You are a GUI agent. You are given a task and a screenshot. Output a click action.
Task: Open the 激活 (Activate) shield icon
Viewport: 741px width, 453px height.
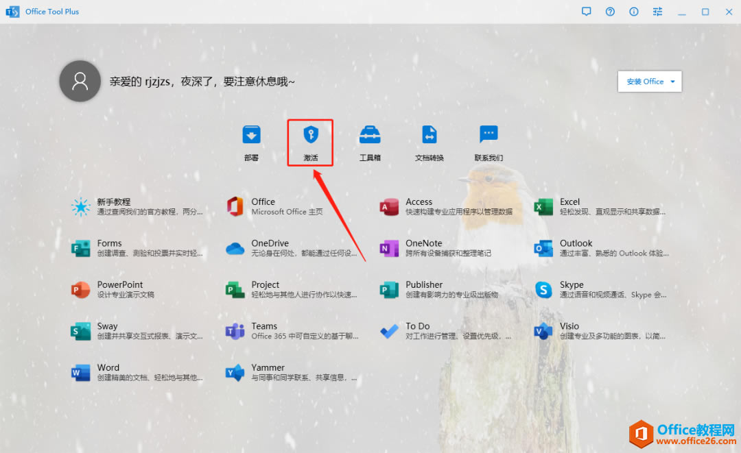(x=311, y=134)
